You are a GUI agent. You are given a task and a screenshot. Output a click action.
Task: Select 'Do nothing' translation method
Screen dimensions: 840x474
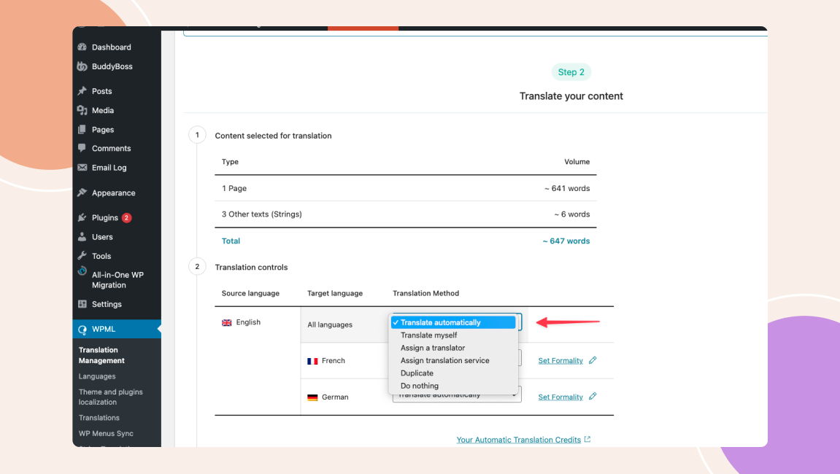(420, 386)
